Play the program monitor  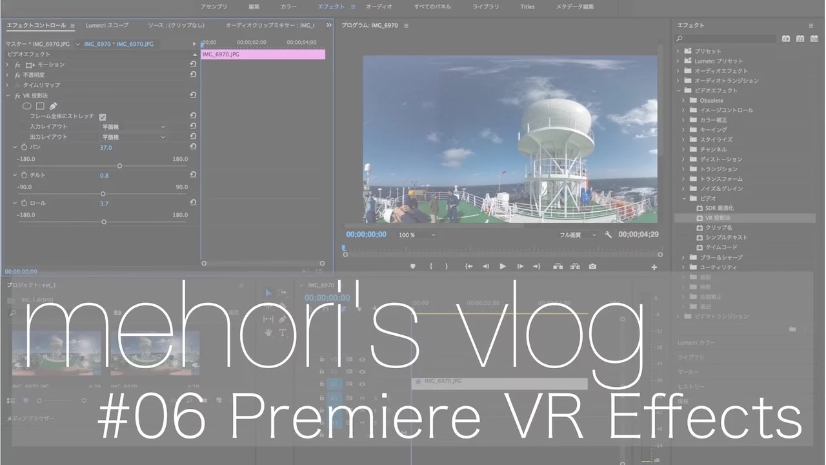[x=503, y=266]
